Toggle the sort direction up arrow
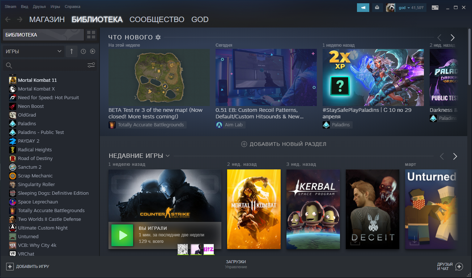472x278 pixels. tap(72, 51)
